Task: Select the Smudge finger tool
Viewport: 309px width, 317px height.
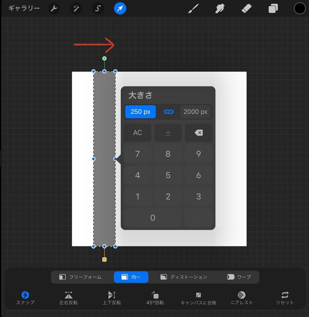Action: coord(220,9)
